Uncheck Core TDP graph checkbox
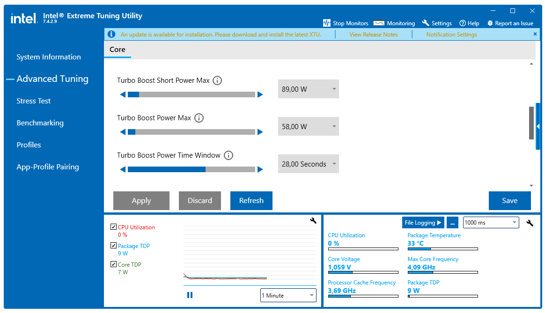This screenshot has width=545, height=313. tap(113, 264)
